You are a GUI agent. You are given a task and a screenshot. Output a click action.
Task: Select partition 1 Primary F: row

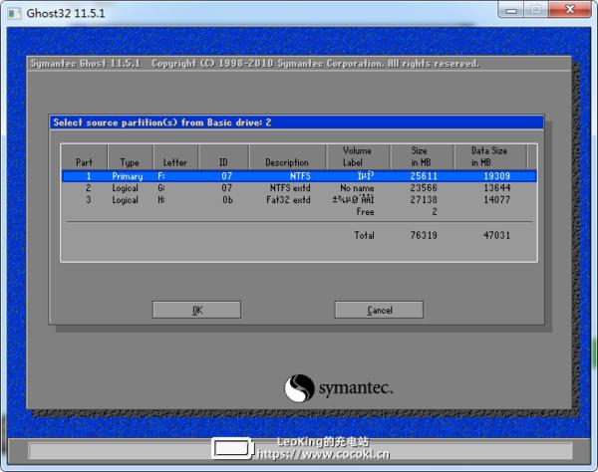point(299,176)
